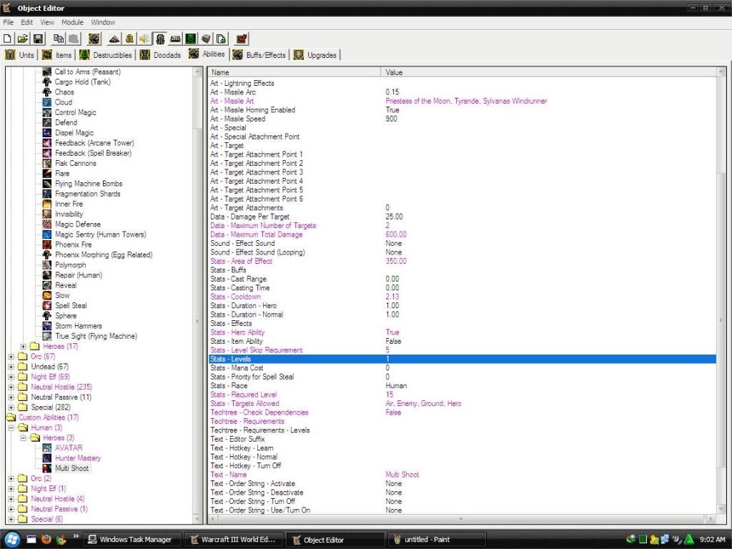The height and width of the screenshot is (549, 732).
Task: Select Spell Steal in the ability tree
Action: [x=71, y=306]
